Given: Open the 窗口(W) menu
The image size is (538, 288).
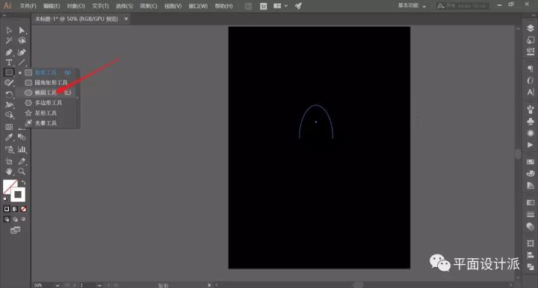Looking at the screenshot, I should tap(198, 6).
